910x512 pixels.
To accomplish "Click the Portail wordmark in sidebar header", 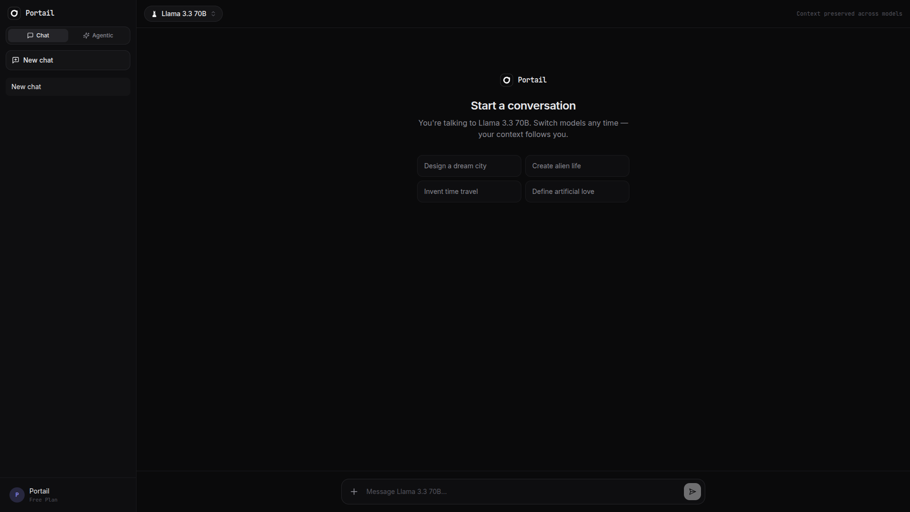I will point(40,13).
